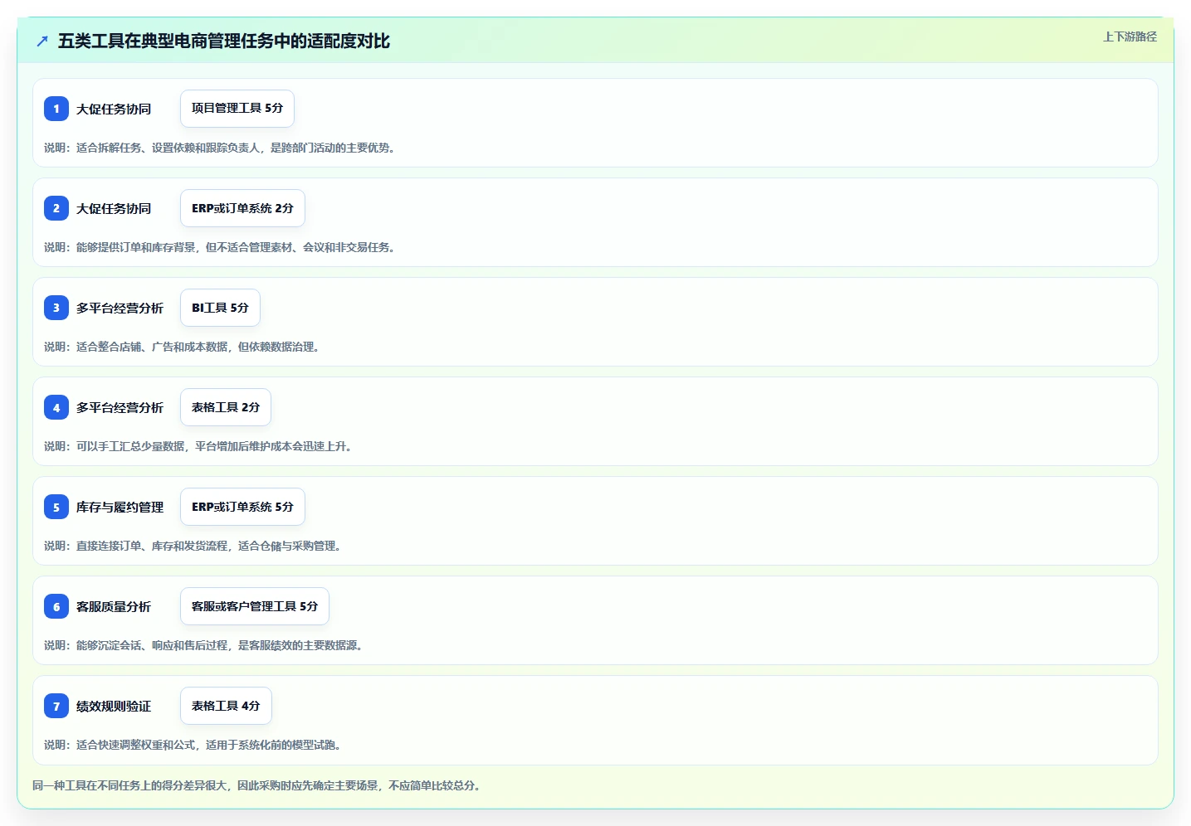Image resolution: width=1191 pixels, height=826 pixels.
Task: Click the 库存与履约管理 title
Action: [x=120, y=507]
